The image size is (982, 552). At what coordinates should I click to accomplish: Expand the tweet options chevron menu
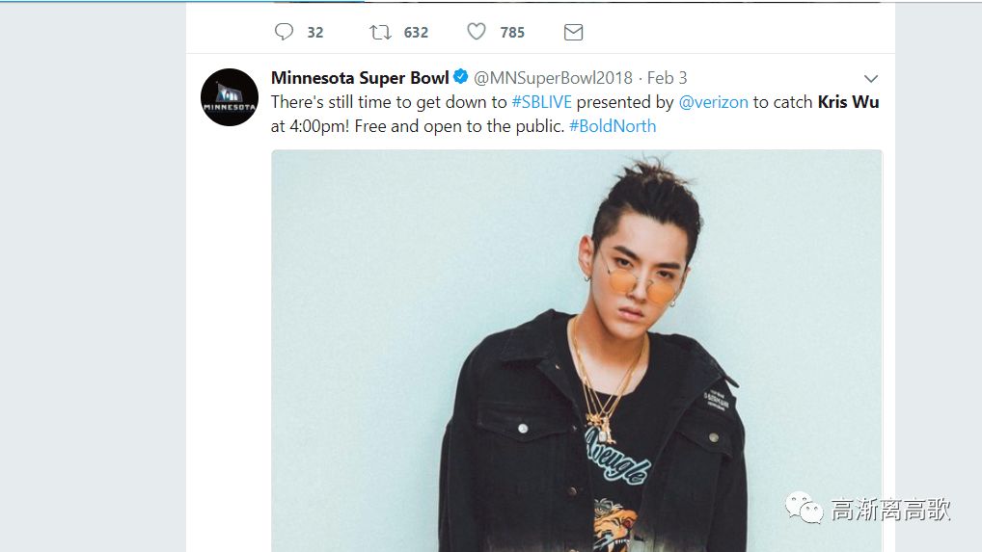(x=870, y=79)
